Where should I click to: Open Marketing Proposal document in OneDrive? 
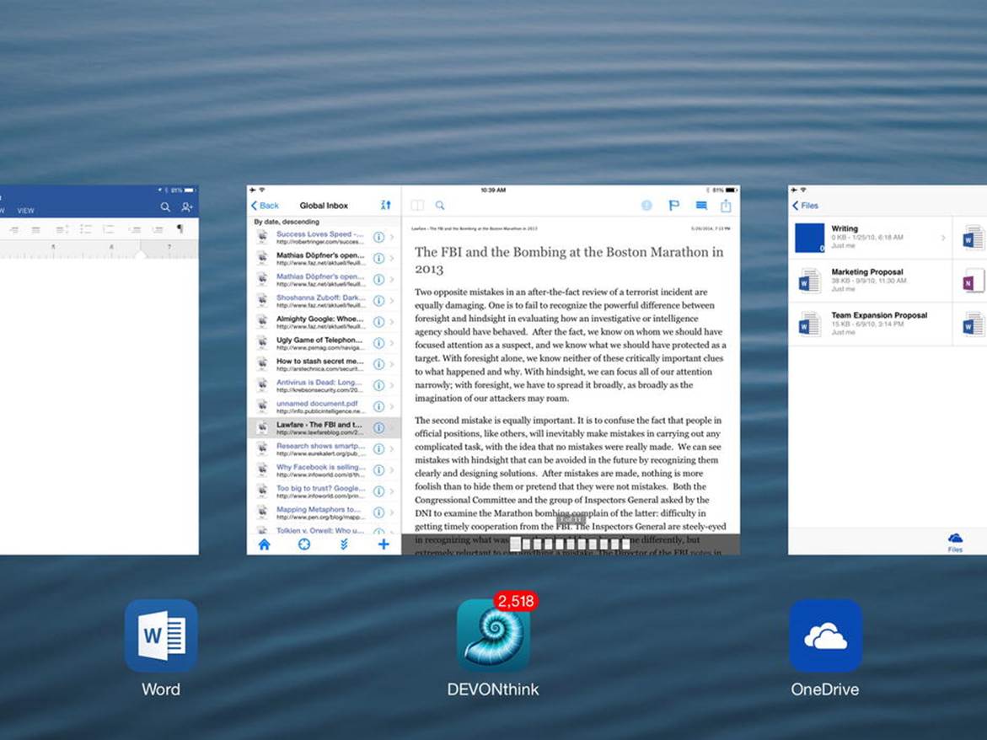tap(870, 281)
